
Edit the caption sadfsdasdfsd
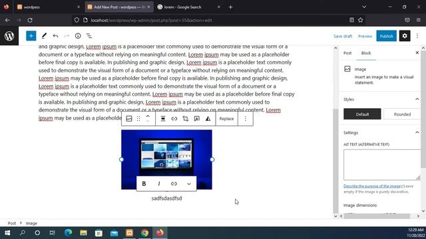tap(166, 199)
